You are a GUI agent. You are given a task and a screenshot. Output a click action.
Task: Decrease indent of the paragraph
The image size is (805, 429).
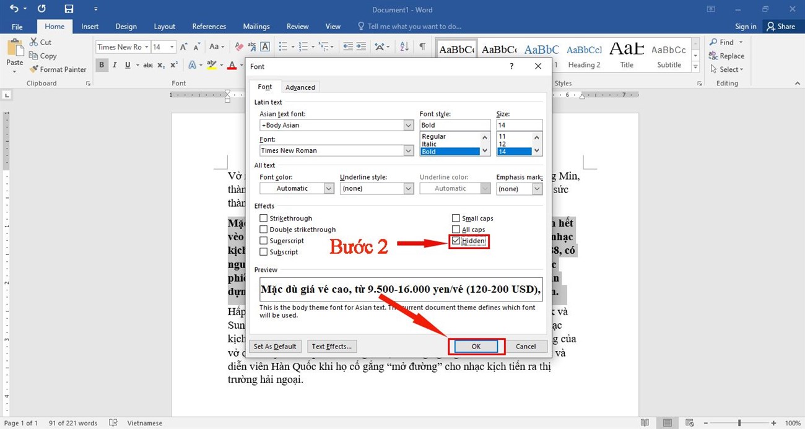point(348,46)
